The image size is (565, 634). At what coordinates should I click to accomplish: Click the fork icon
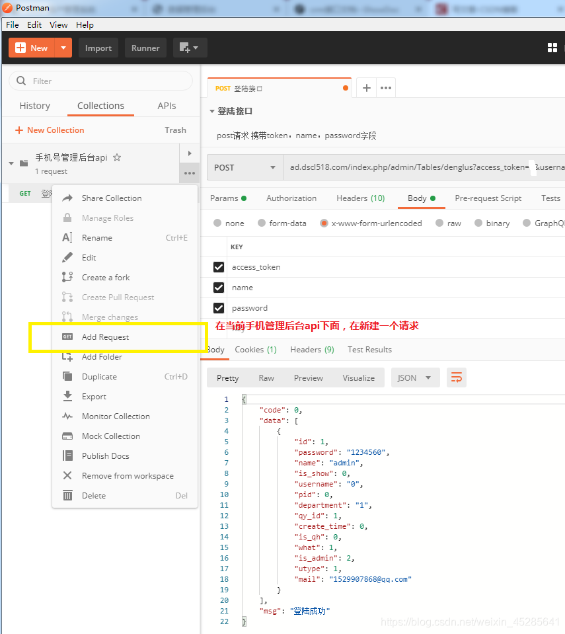[x=67, y=277]
